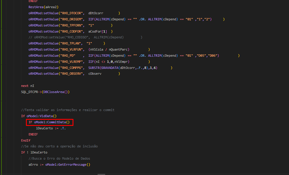Click the "RHO_TPLAN" string
289x175 pixels.
71,43
